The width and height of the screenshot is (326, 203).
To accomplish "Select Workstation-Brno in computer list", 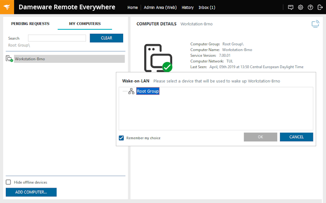I will coord(69,59).
